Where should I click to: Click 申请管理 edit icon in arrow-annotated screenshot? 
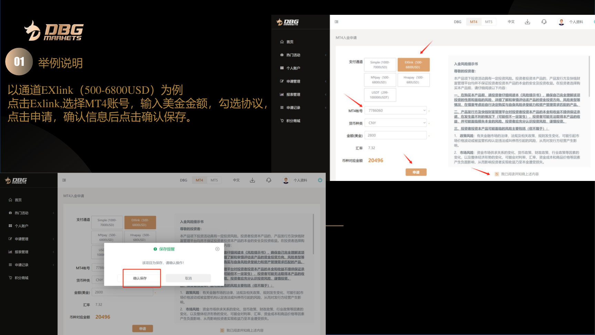(x=282, y=81)
